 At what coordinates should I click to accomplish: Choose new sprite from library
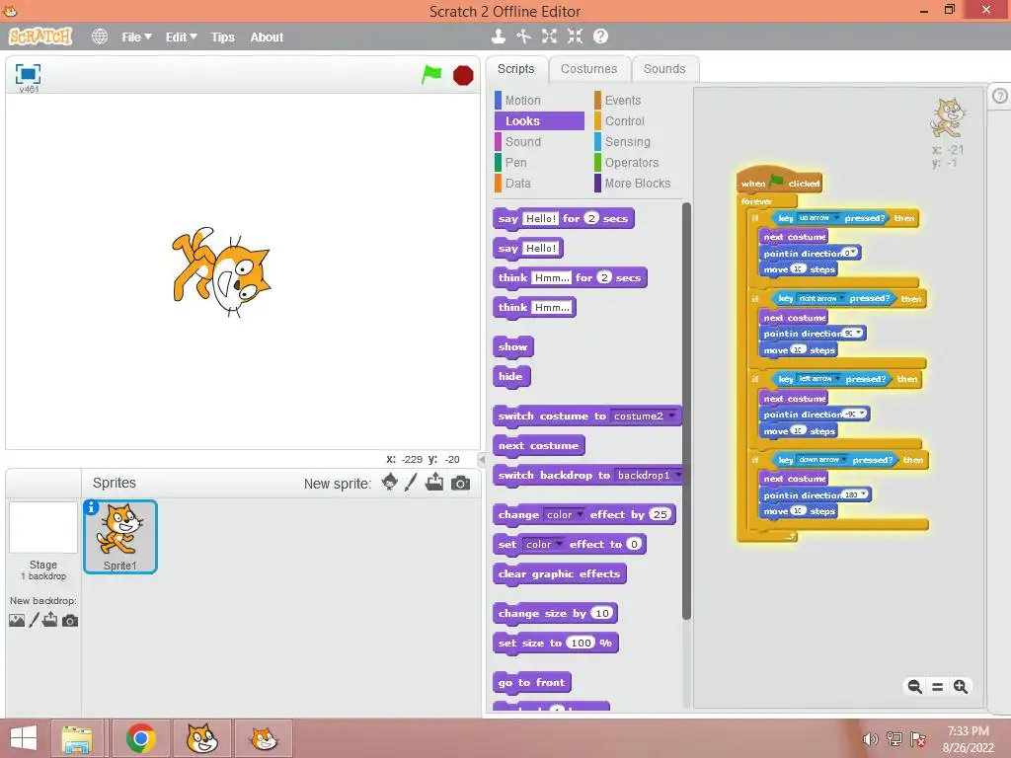(x=389, y=482)
